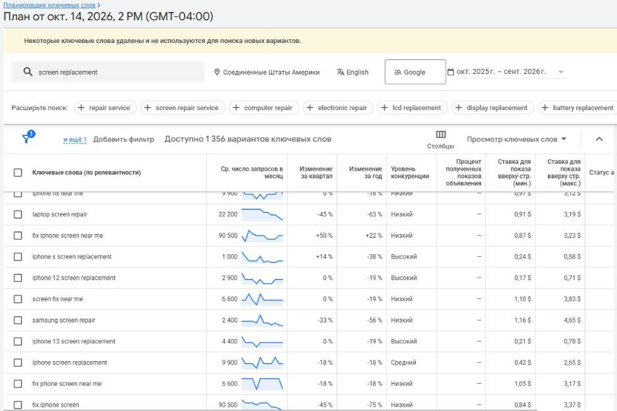Click the 22 200 monthly searches value
Viewport: 617px width, 411px height.
pyautogui.click(x=228, y=214)
